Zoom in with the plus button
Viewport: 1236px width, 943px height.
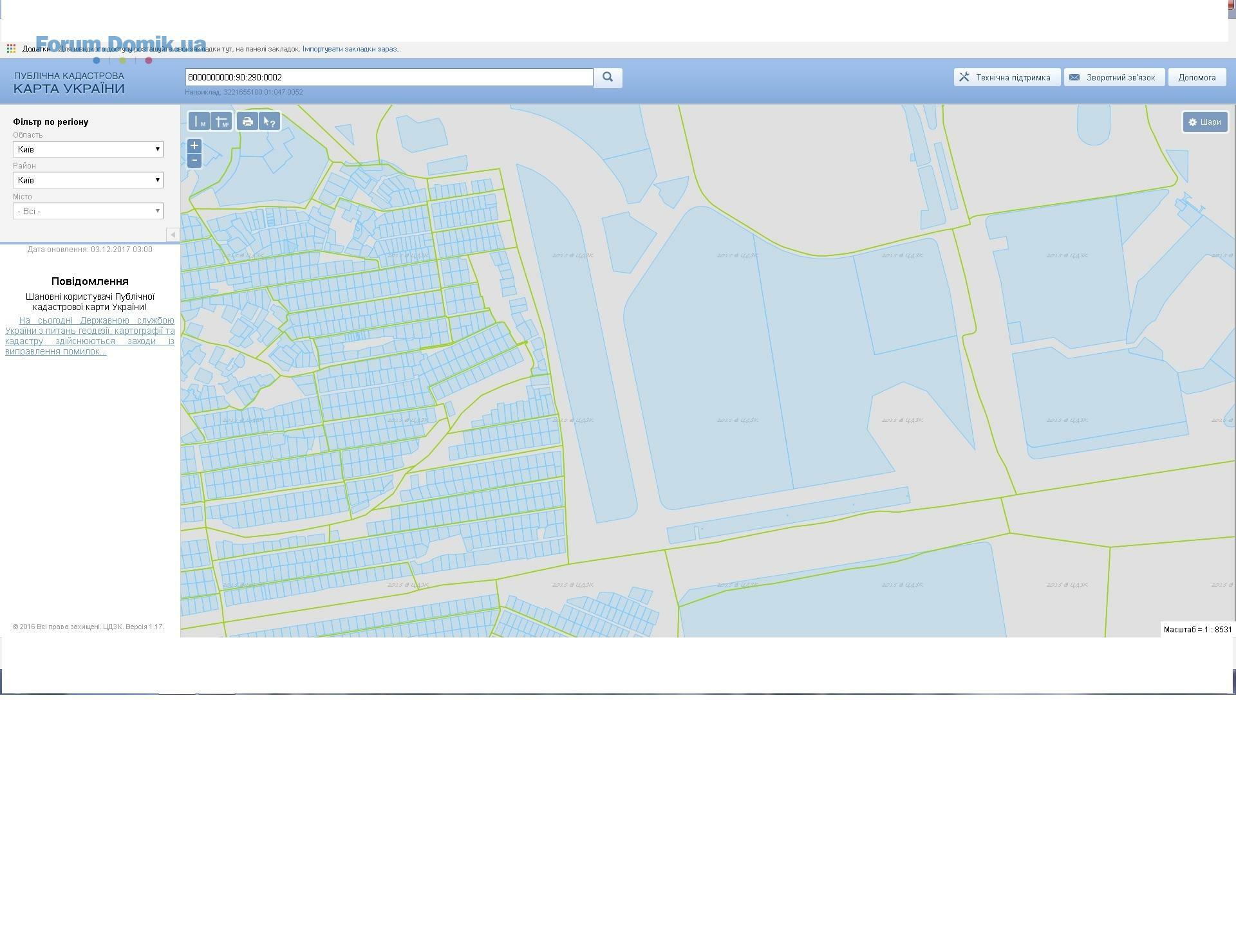pyautogui.click(x=194, y=146)
